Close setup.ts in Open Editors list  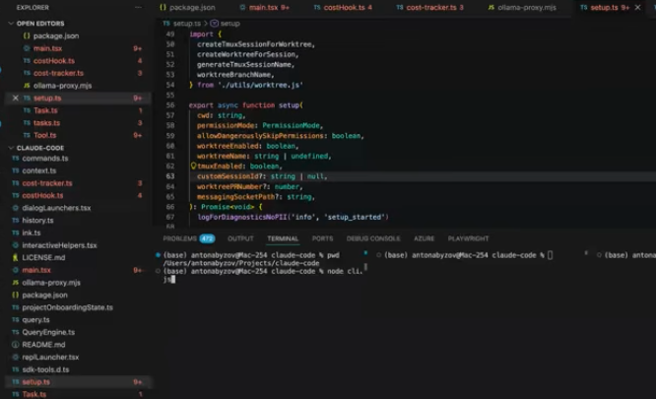click(x=16, y=98)
